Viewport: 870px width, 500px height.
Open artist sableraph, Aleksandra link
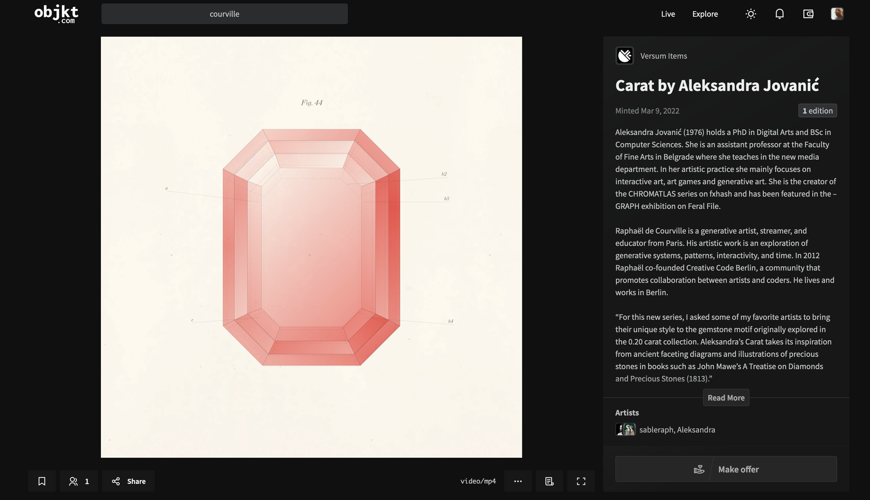[677, 430]
